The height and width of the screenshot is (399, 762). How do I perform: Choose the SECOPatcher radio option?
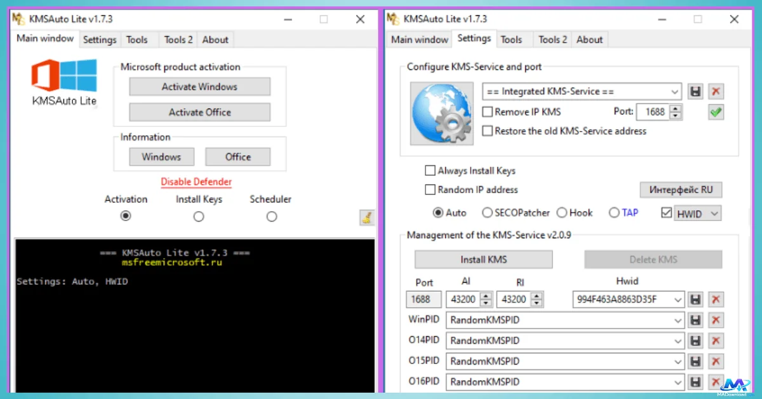click(487, 213)
